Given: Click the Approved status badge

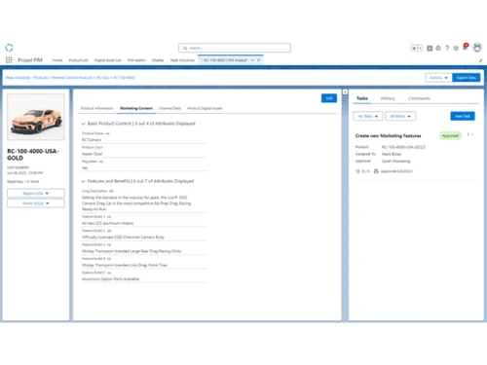Looking at the screenshot, I should pos(450,135).
